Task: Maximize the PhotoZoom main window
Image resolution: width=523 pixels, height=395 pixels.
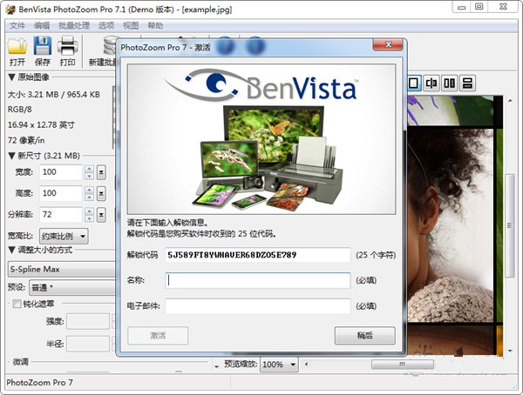Action: click(x=479, y=7)
